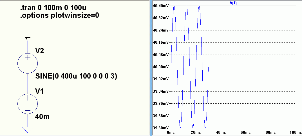This screenshot has width=302, height=136.
Task: Click the divider between schematic and plot
Action: pos(151,68)
